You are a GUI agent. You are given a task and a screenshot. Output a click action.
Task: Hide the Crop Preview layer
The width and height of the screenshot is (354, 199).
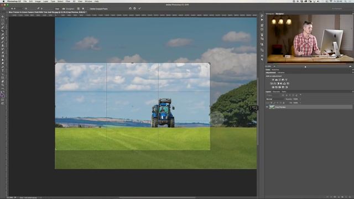pos(267,107)
